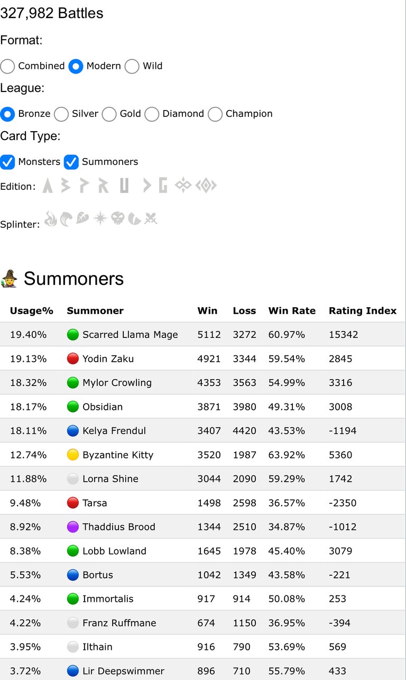Sort table by Usage% column header
The width and height of the screenshot is (406, 680).
[32, 311]
